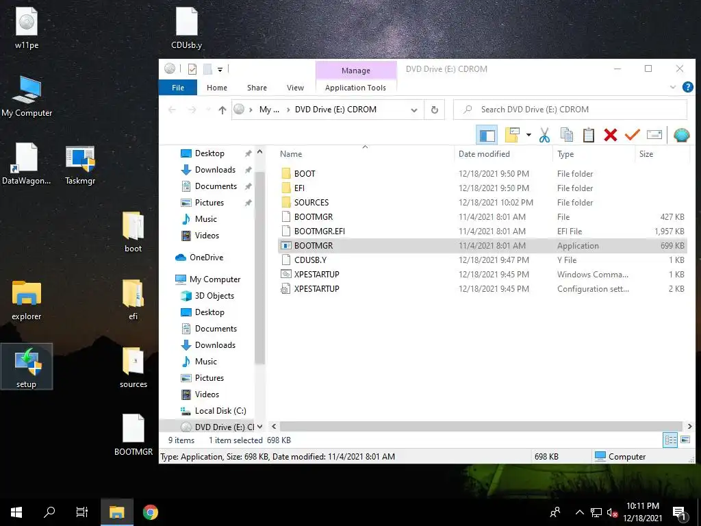This screenshot has width=701, height=526.
Task: Open the File tab
Action: pos(178,88)
